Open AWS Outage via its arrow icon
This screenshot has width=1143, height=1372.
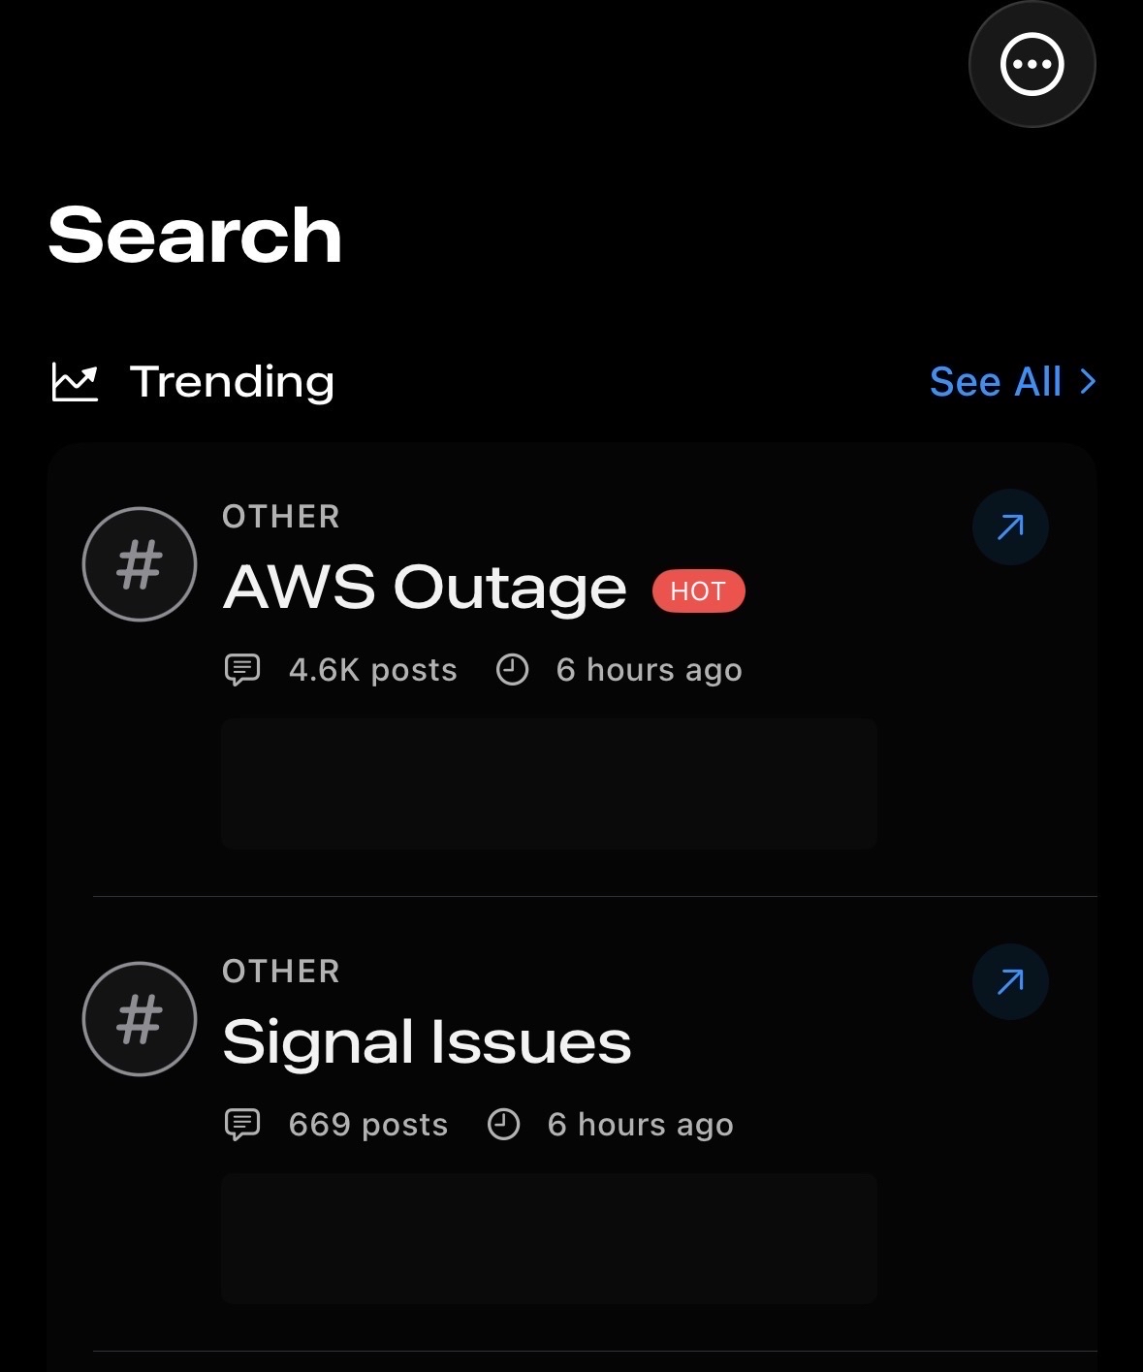click(x=1010, y=527)
